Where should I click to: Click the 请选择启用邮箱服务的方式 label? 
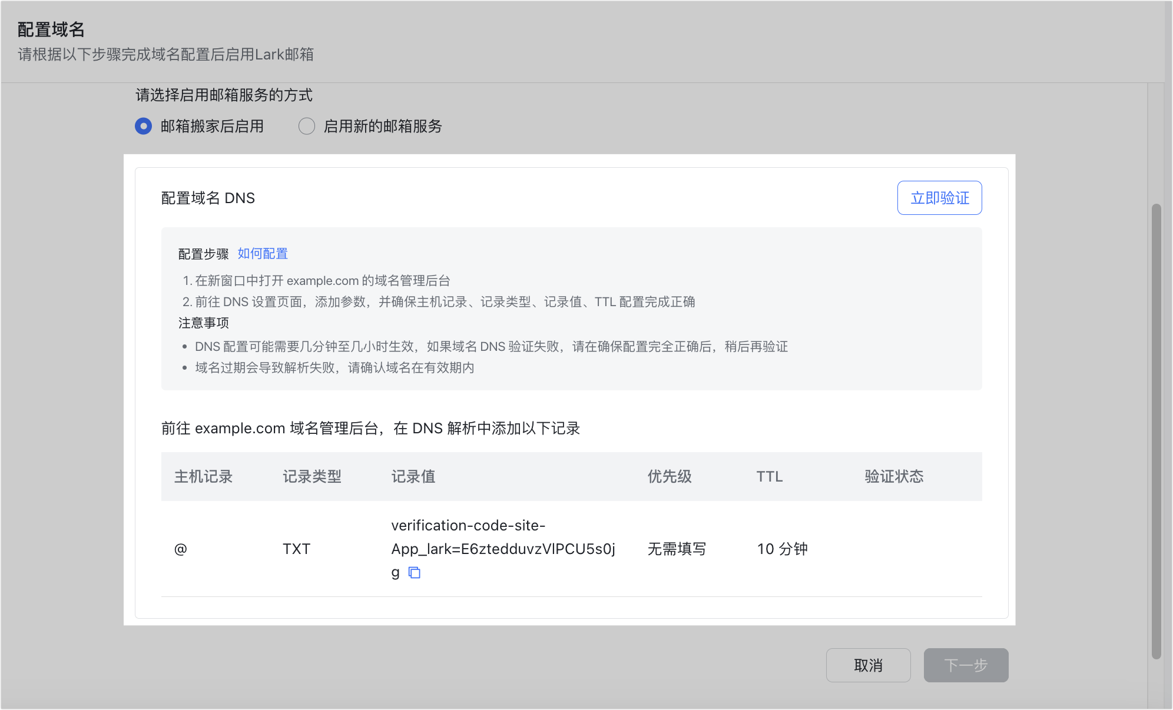[224, 95]
